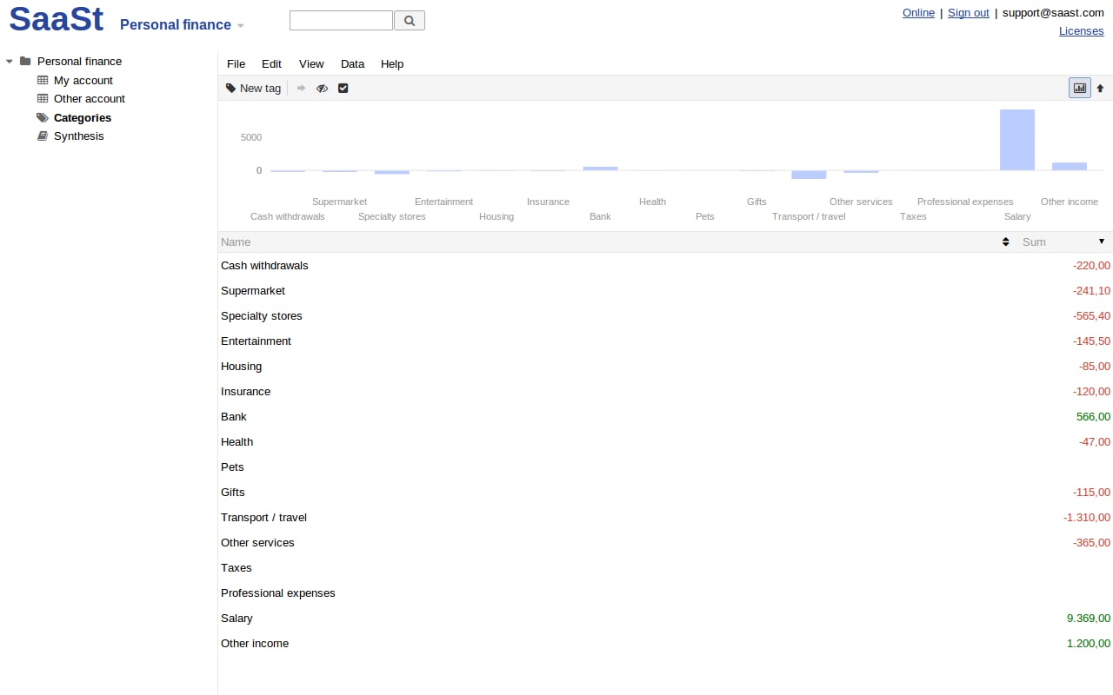Collapse the Personal finance tree node
1113x695 pixels.
[9, 61]
